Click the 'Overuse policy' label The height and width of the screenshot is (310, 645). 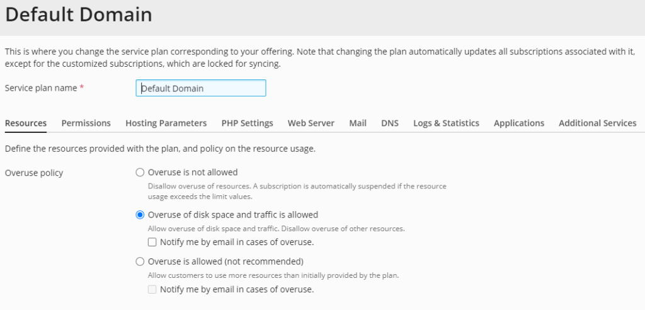pyautogui.click(x=34, y=173)
